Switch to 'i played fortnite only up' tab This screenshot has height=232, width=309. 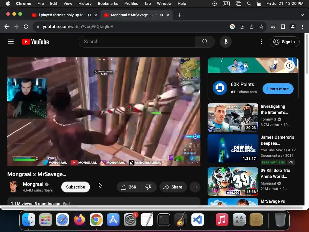62,15
